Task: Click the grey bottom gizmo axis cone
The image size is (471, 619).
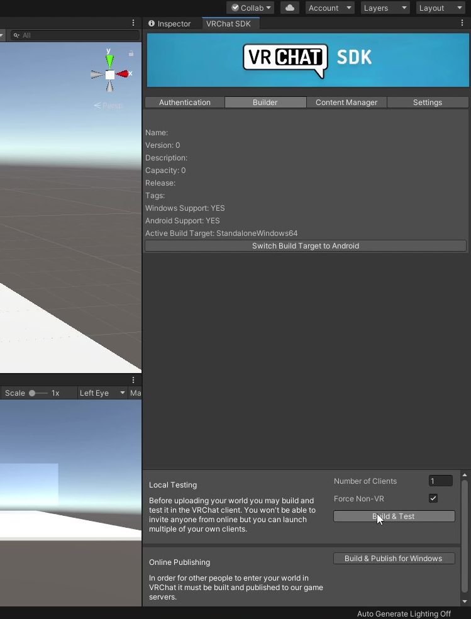Action: click(x=109, y=86)
